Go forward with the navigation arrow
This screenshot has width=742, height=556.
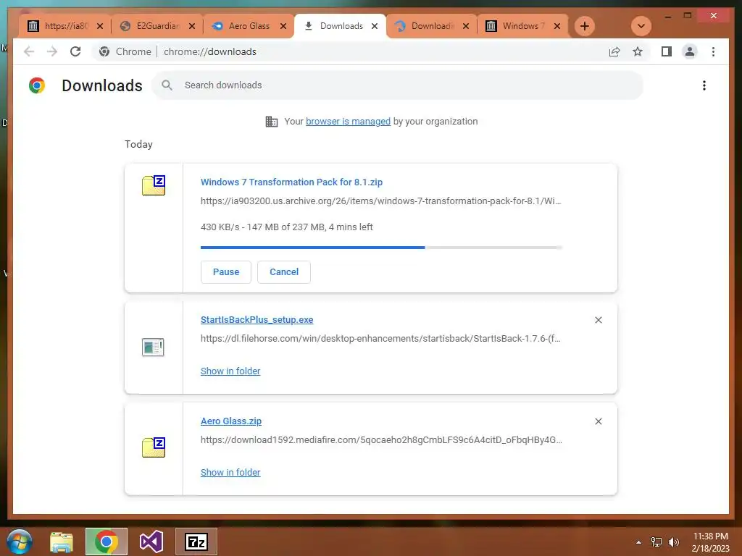click(x=52, y=51)
